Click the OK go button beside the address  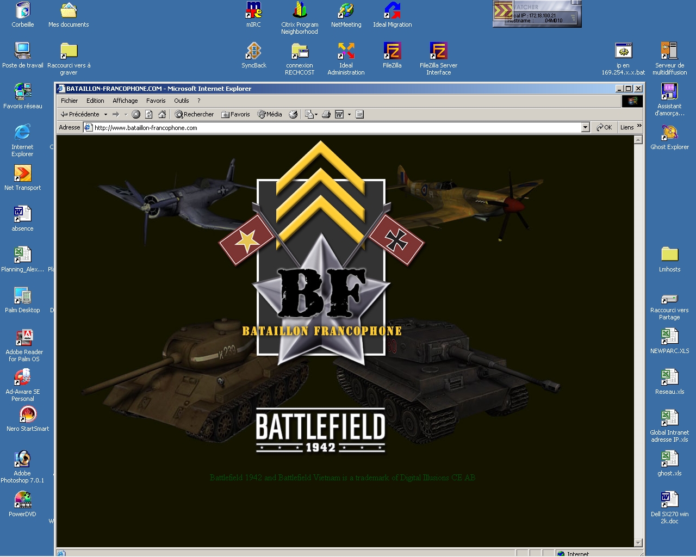(x=604, y=127)
